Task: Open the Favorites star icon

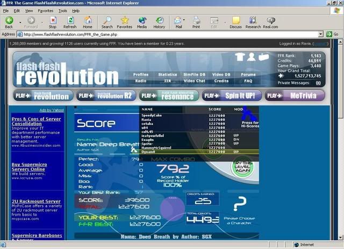Action: point(124,22)
